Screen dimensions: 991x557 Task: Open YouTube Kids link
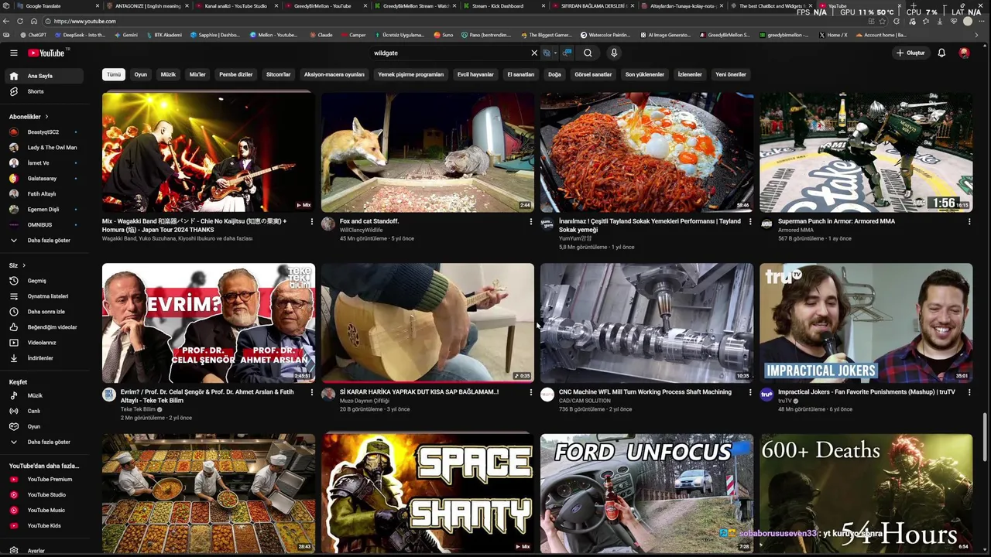pos(45,525)
